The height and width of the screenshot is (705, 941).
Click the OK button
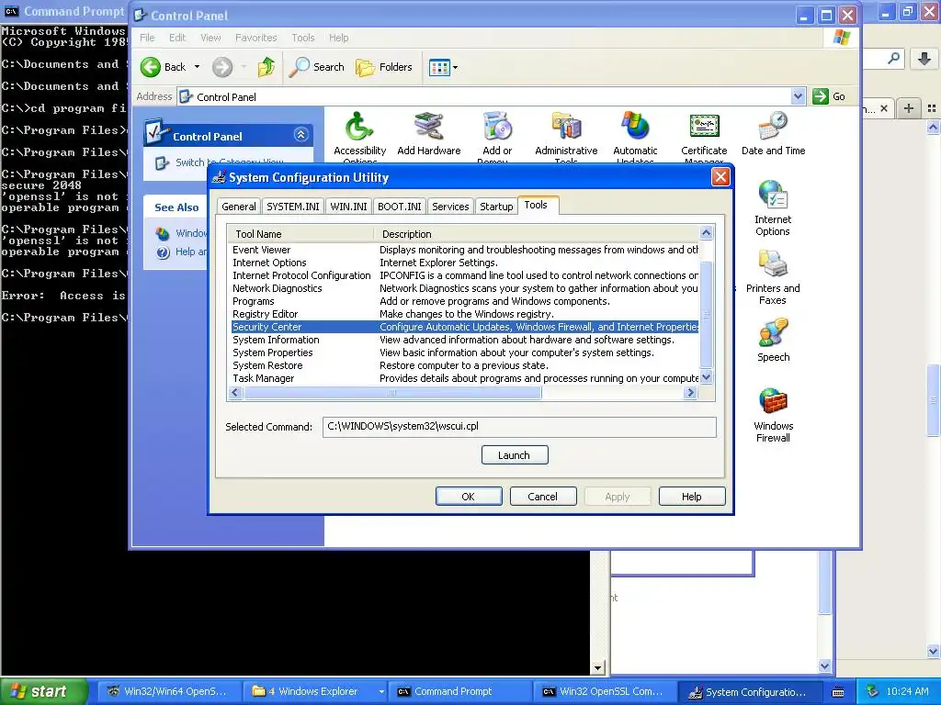coord(468,497)
